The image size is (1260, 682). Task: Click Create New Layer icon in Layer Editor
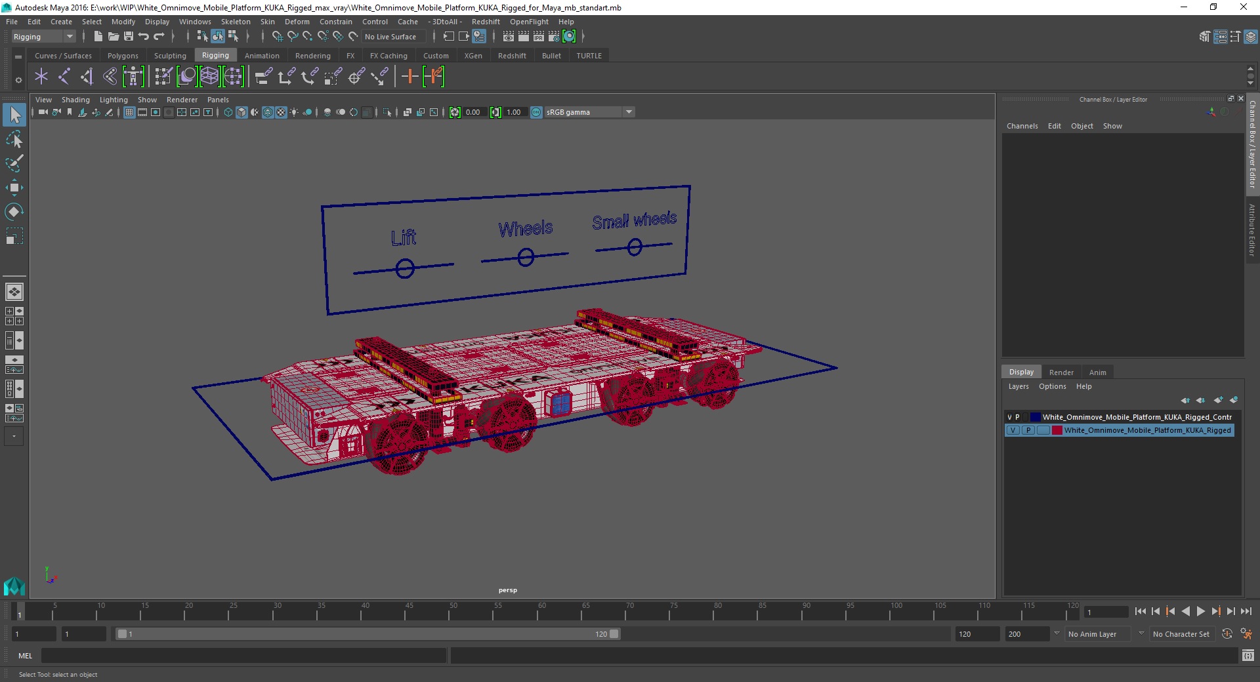pyautogui.click(x=1219, y=400)
